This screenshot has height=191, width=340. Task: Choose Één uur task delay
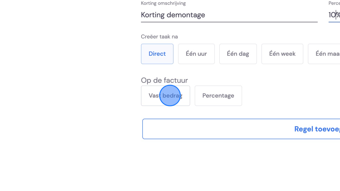[196, 54]
